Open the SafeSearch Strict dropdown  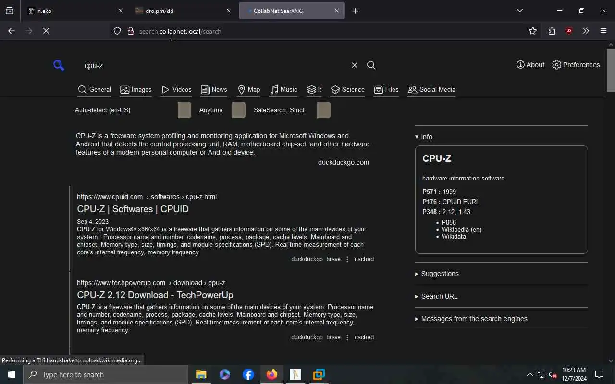(x=292, y=110)
